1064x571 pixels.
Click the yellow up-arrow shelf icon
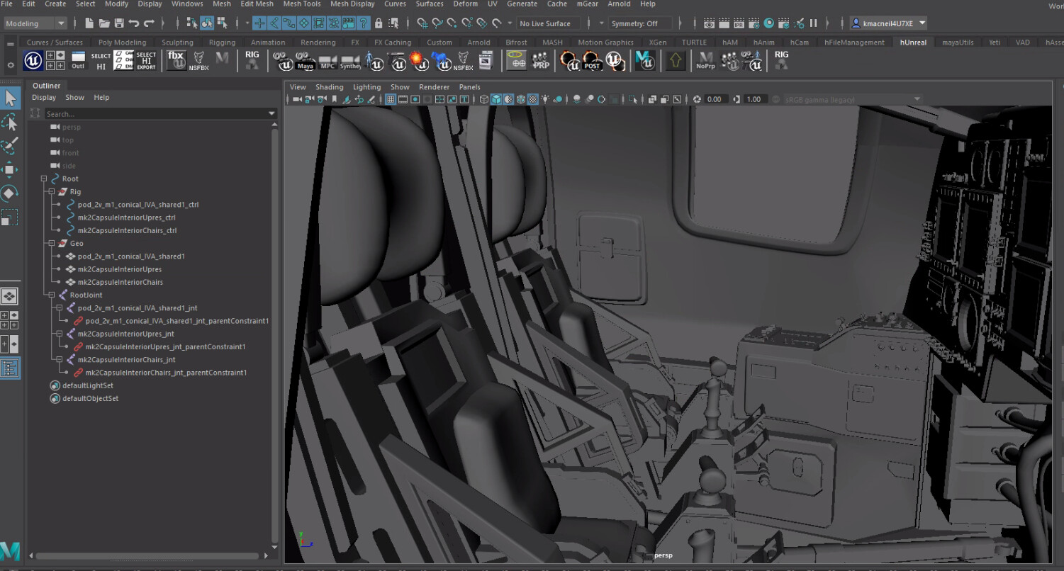676,62
